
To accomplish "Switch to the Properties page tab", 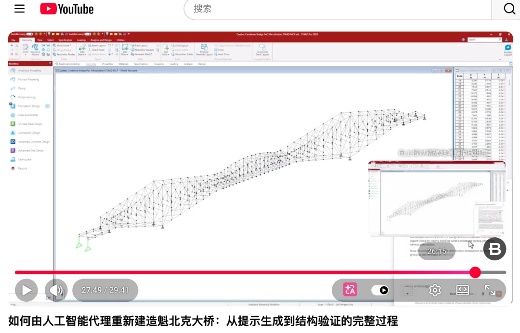I will [107, 64].
